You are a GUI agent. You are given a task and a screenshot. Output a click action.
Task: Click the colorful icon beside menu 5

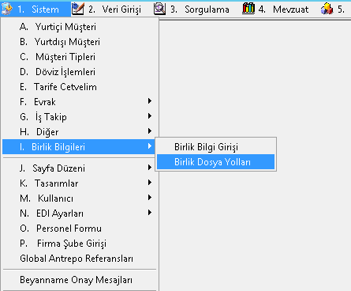327,9
